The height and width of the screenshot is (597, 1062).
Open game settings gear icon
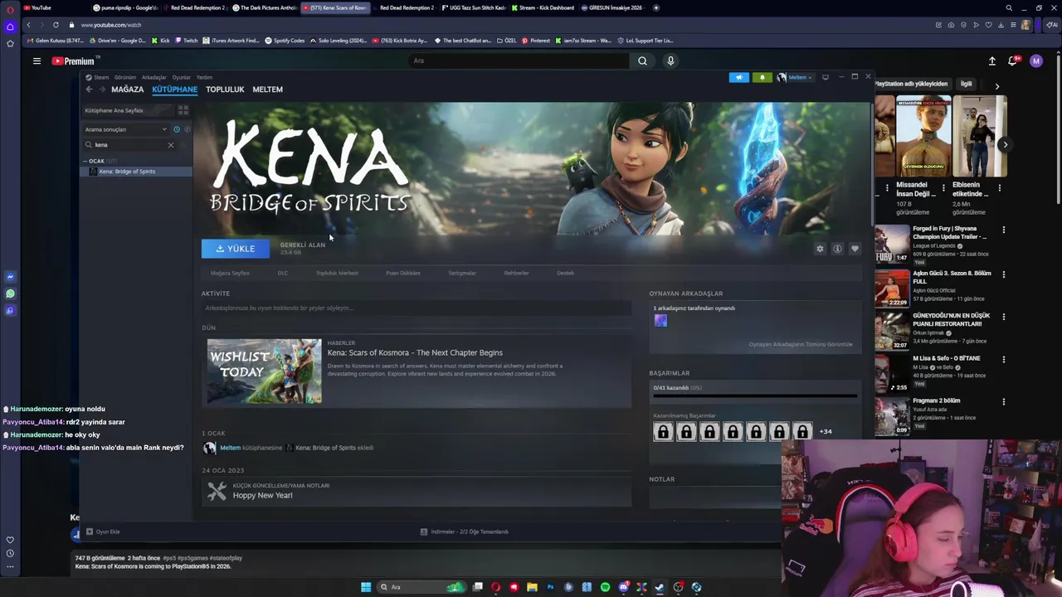pos(820,249)
